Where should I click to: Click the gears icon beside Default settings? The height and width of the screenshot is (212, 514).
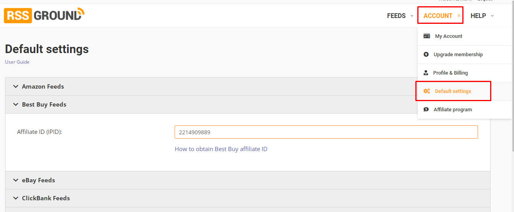[x=427, y=91]
